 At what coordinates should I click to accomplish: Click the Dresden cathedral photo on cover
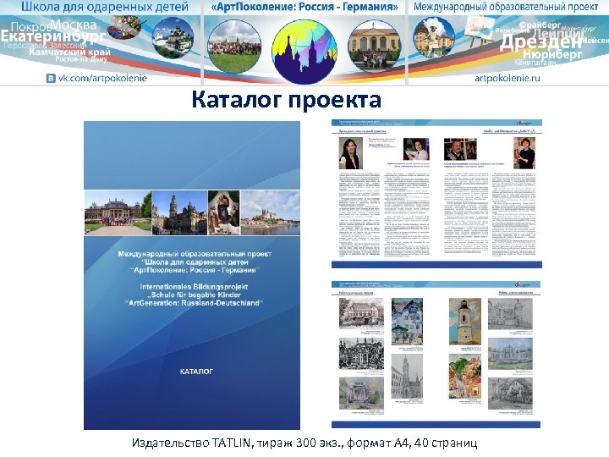(179, 212)
